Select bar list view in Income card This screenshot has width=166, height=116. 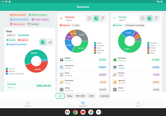click(156, 18)
